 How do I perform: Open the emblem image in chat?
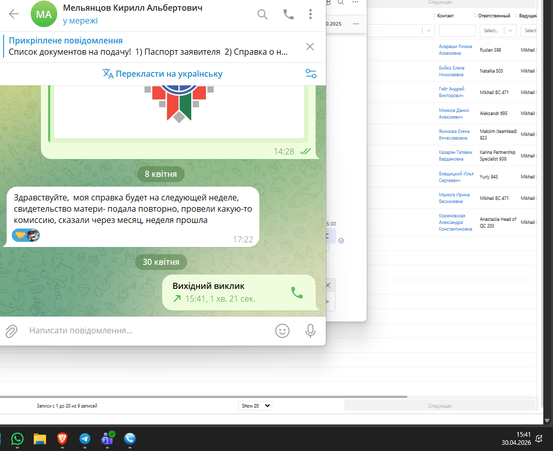179,111
